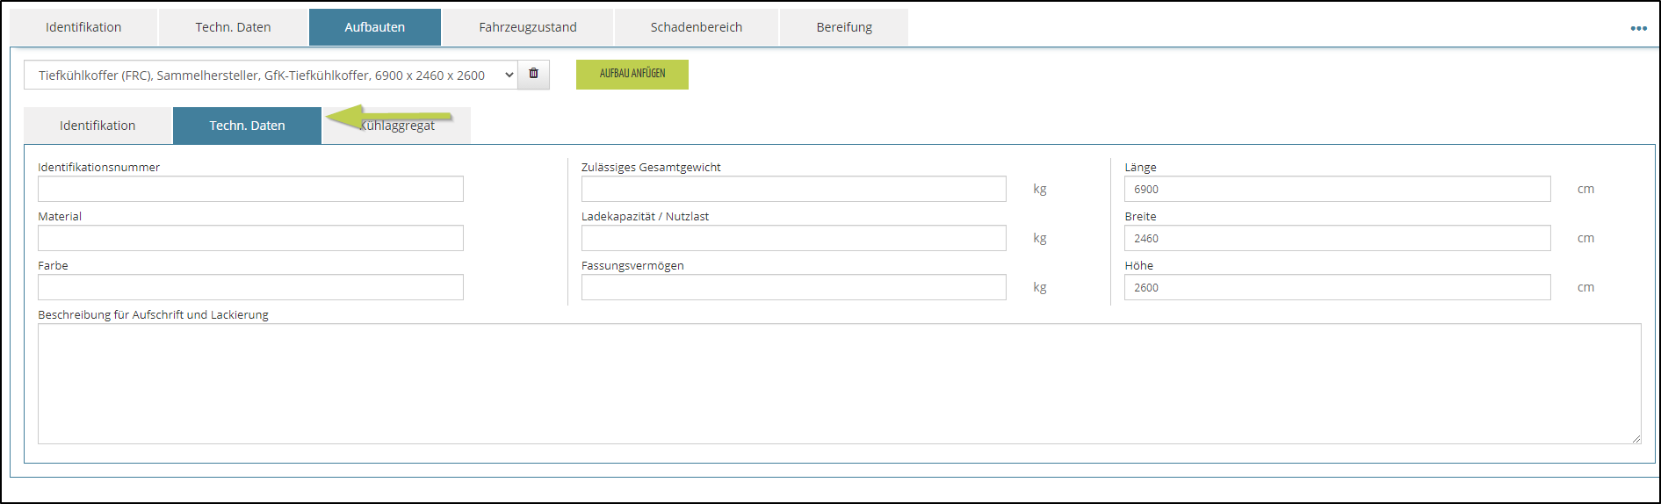The height and width of the screenshot is (504, 1661).
Task: Click the Identifikationsnummer input field
Action: (x=250, y=189)
